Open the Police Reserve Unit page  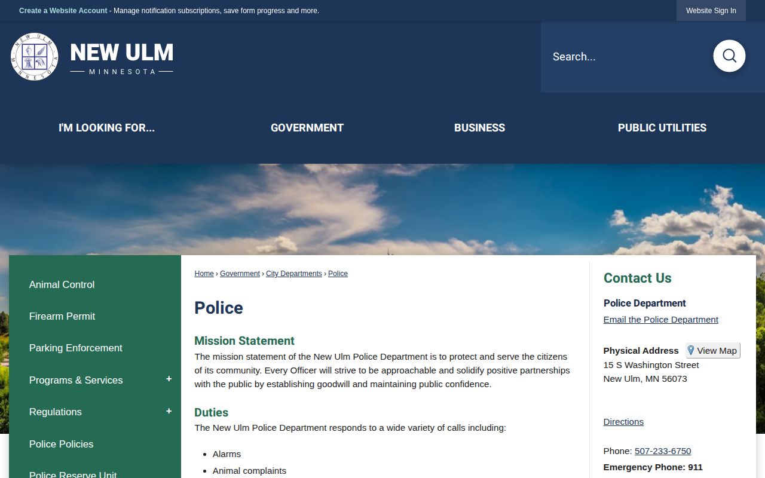point(73,474)
